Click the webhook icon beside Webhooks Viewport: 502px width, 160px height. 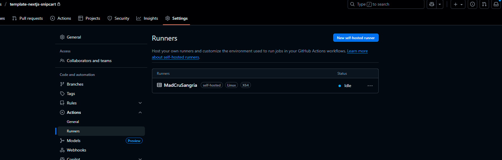pyautogui.click(x=62, y=150)
